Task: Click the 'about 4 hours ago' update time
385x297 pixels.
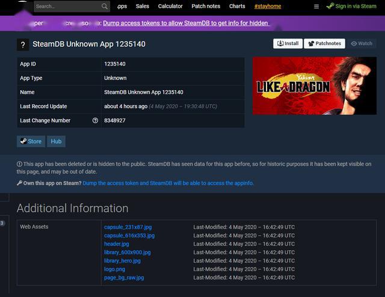Action: pyautogui.click(x=126, y=106)
